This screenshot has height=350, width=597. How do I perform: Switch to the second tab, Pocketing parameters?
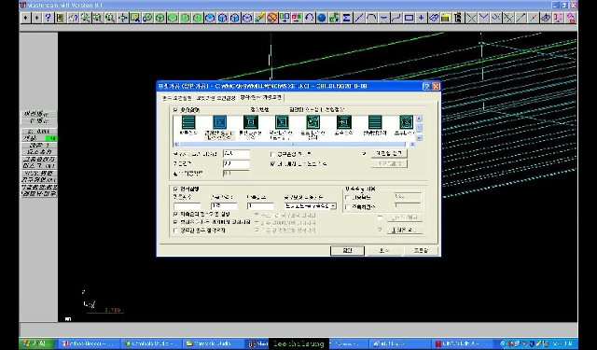[215, 98]
